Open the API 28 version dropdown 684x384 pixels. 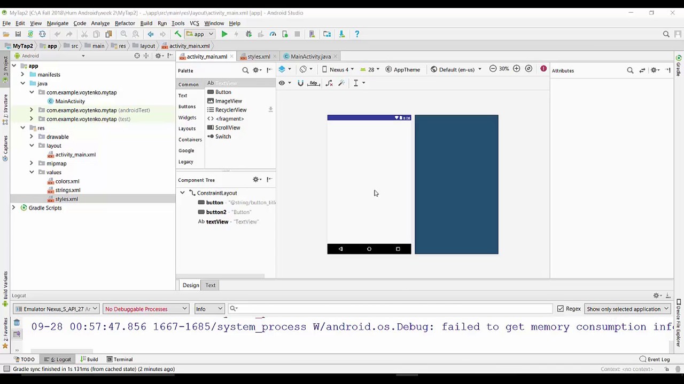pyautogui.click(x=370, y=69)
